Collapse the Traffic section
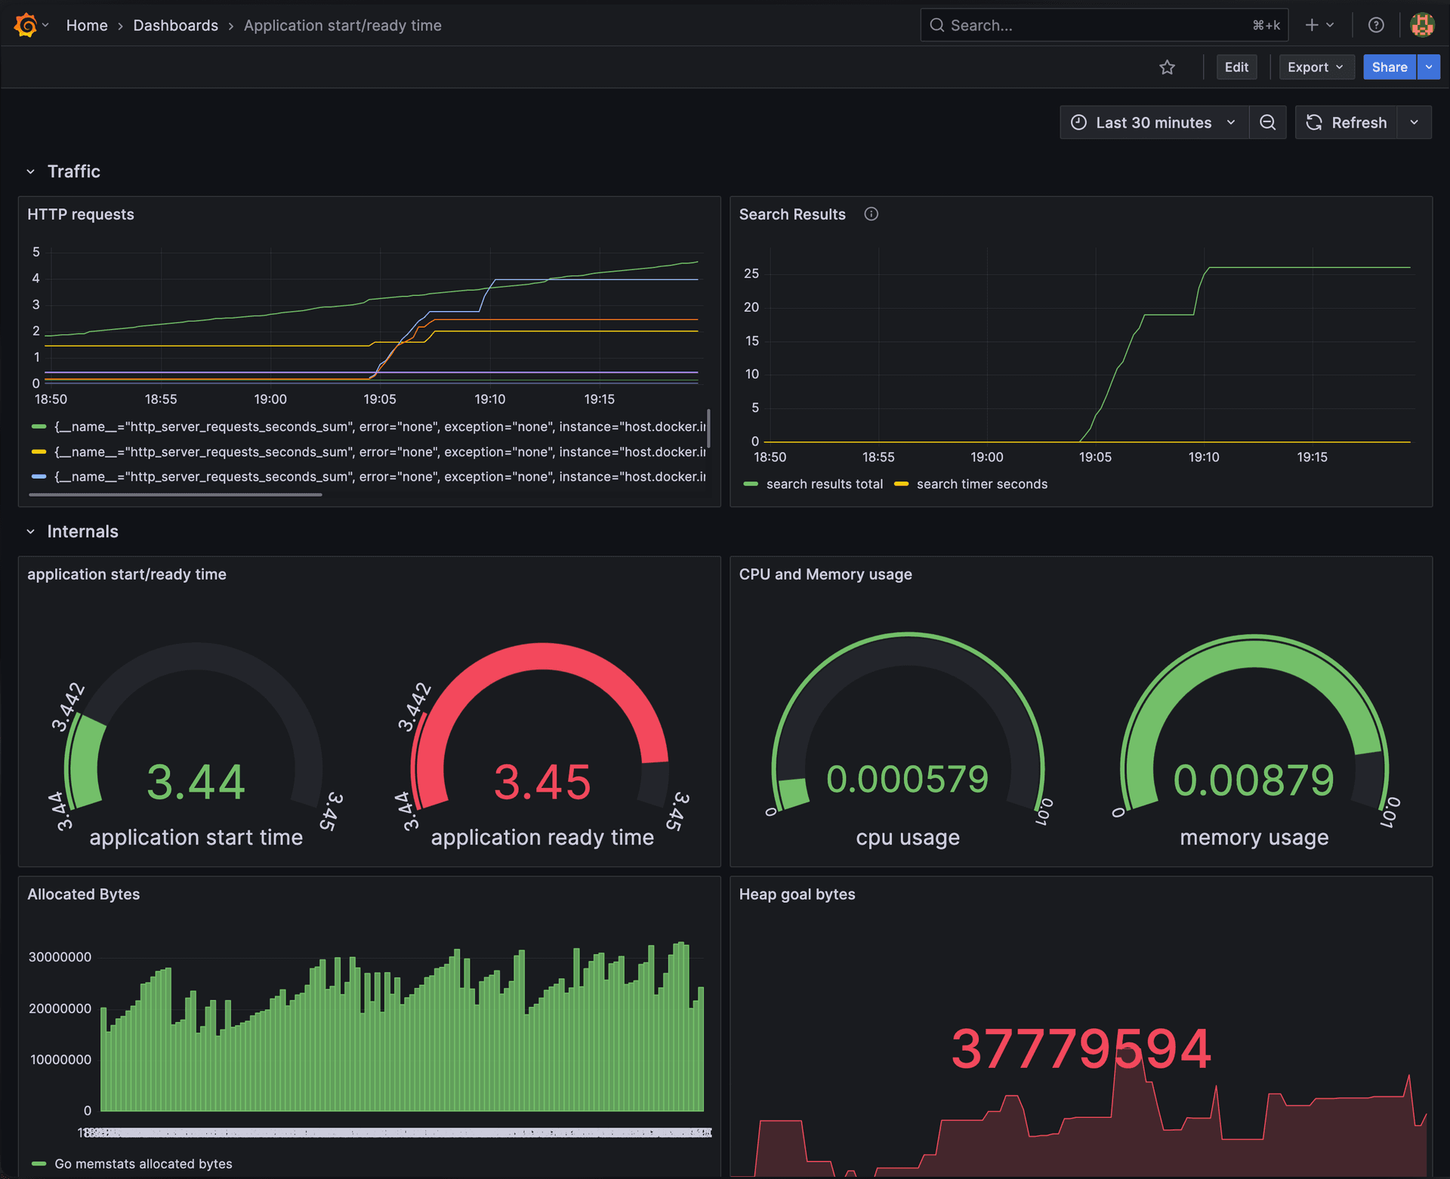Image resolution: width=1450 pixels, height=1179 pixels. point(31,171)
